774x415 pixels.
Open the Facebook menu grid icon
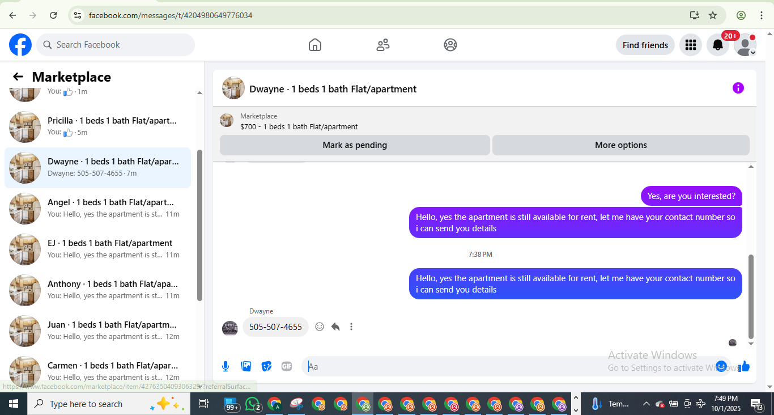690,45
